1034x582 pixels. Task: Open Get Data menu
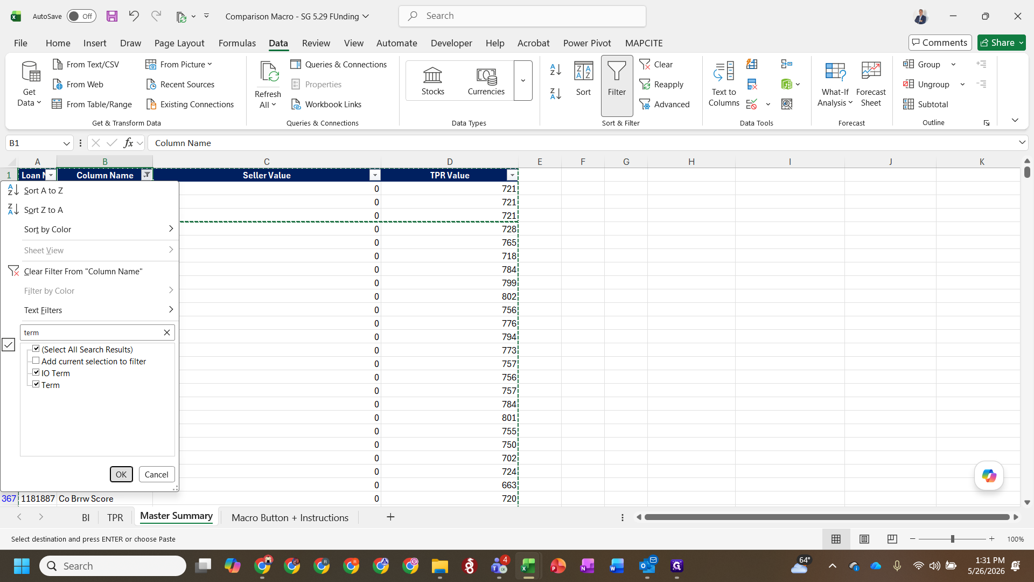(x=29, y=84)
